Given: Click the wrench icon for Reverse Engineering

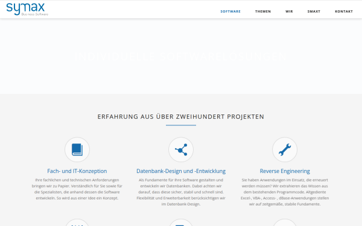Looking at the screenshot, I should coord(285,149).
